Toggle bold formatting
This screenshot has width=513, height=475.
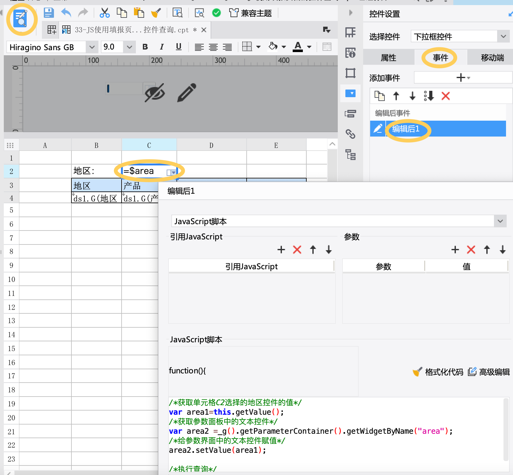coord(145,47)
